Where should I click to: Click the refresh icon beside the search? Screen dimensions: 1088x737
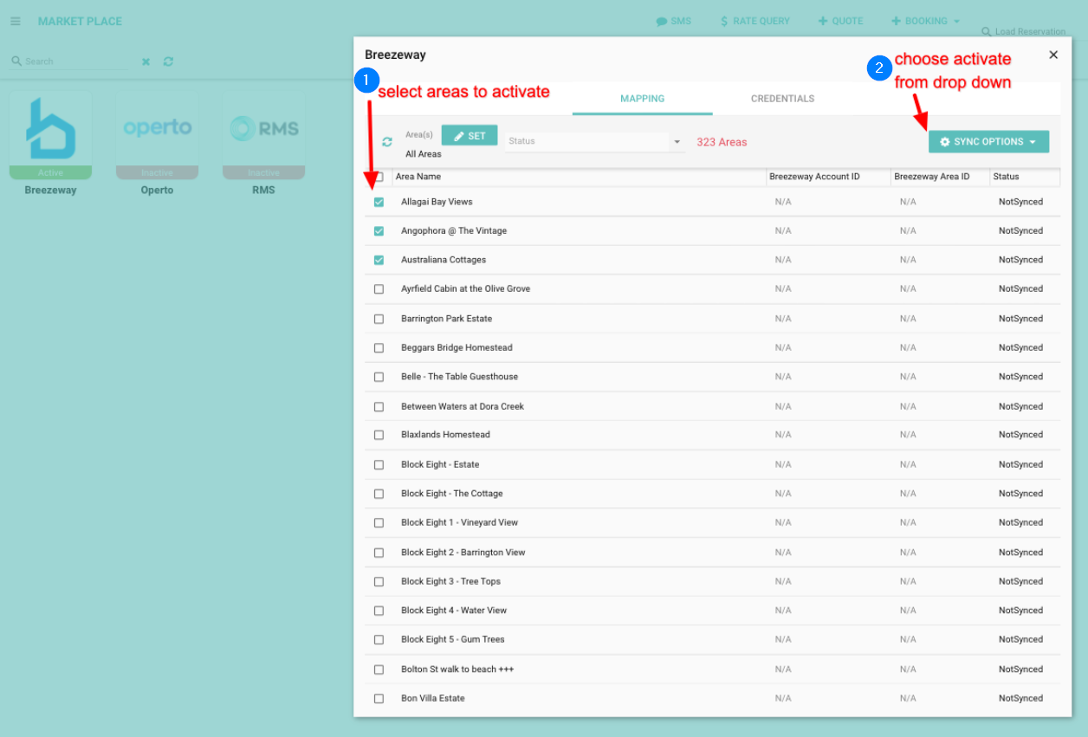tap(168, 61)
